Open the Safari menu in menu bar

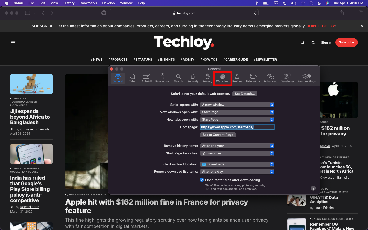(x=18, y=3)
